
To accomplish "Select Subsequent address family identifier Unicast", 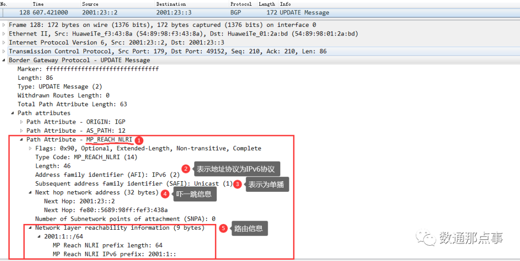I will click(x=134, y=184).
